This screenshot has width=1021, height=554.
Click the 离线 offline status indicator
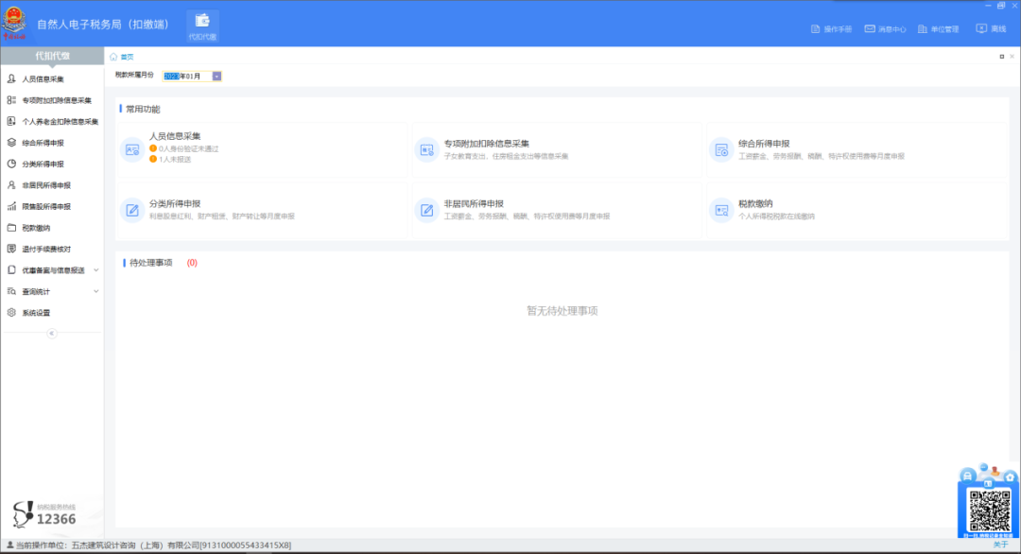coord(991,29)
